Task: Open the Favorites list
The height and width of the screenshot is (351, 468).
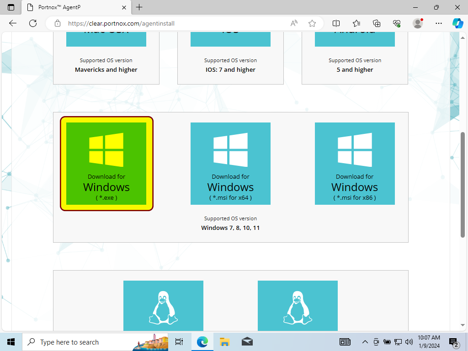Action: click(x=356, y=23)
